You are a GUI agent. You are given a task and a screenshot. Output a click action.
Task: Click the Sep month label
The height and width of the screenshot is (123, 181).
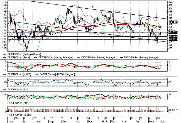point(51,121)
